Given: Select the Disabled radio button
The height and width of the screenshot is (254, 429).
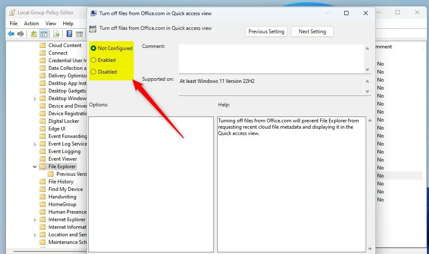Looking at the screenshot, I should coord(93,72).
